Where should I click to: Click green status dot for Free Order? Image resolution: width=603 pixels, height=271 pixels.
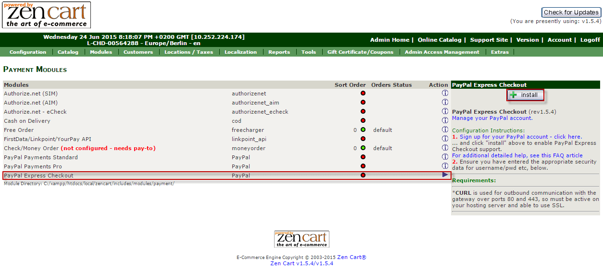coord(363,130)
